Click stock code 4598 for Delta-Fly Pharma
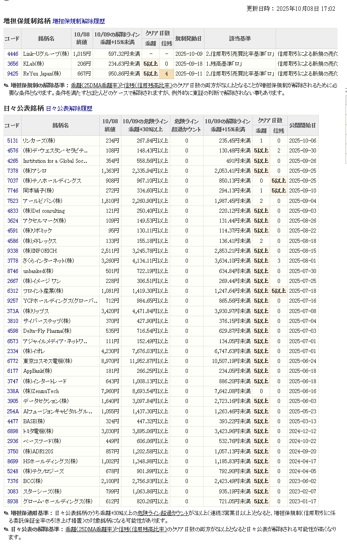This screenshot has height=546, width=347. (13, 331)
